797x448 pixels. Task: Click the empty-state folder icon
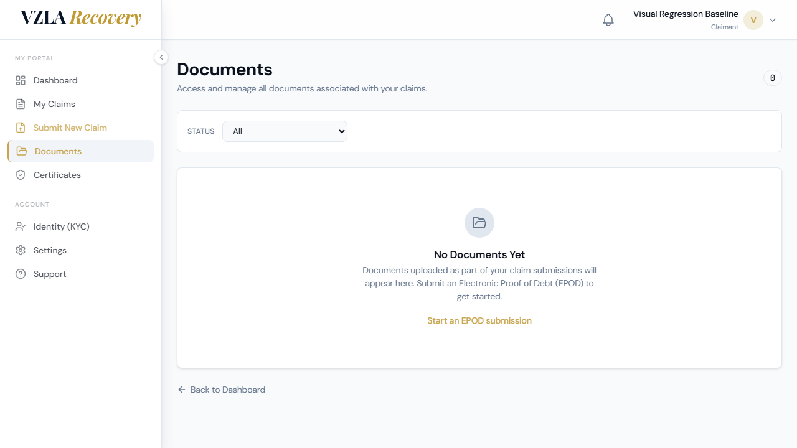[x=479, y=223]
